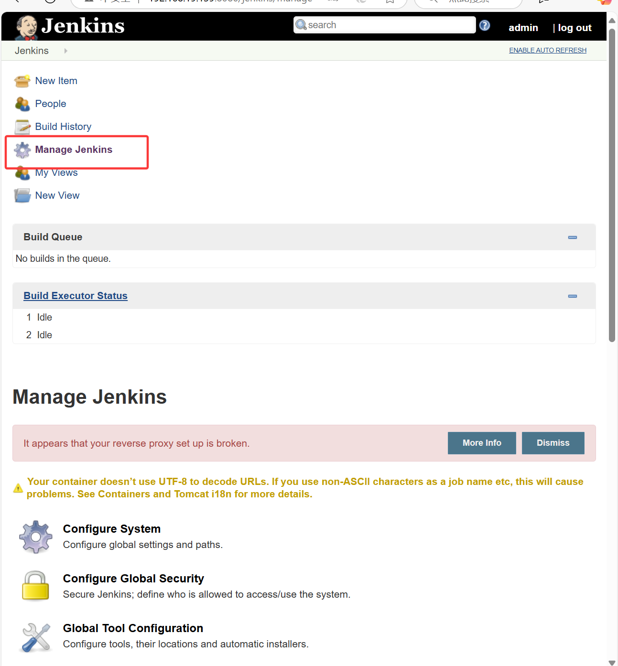Click the Configure Global Security padlock icon
Screen dimensions: 618x666
(36, 586)
